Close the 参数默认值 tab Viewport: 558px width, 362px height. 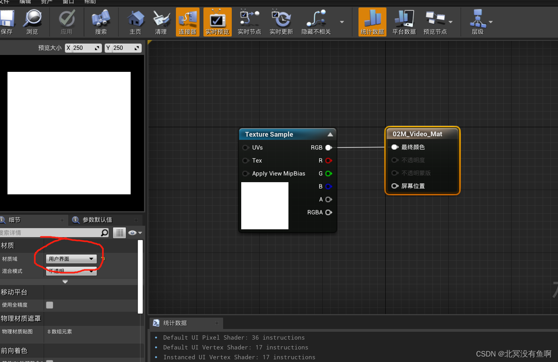coord(136,220)
